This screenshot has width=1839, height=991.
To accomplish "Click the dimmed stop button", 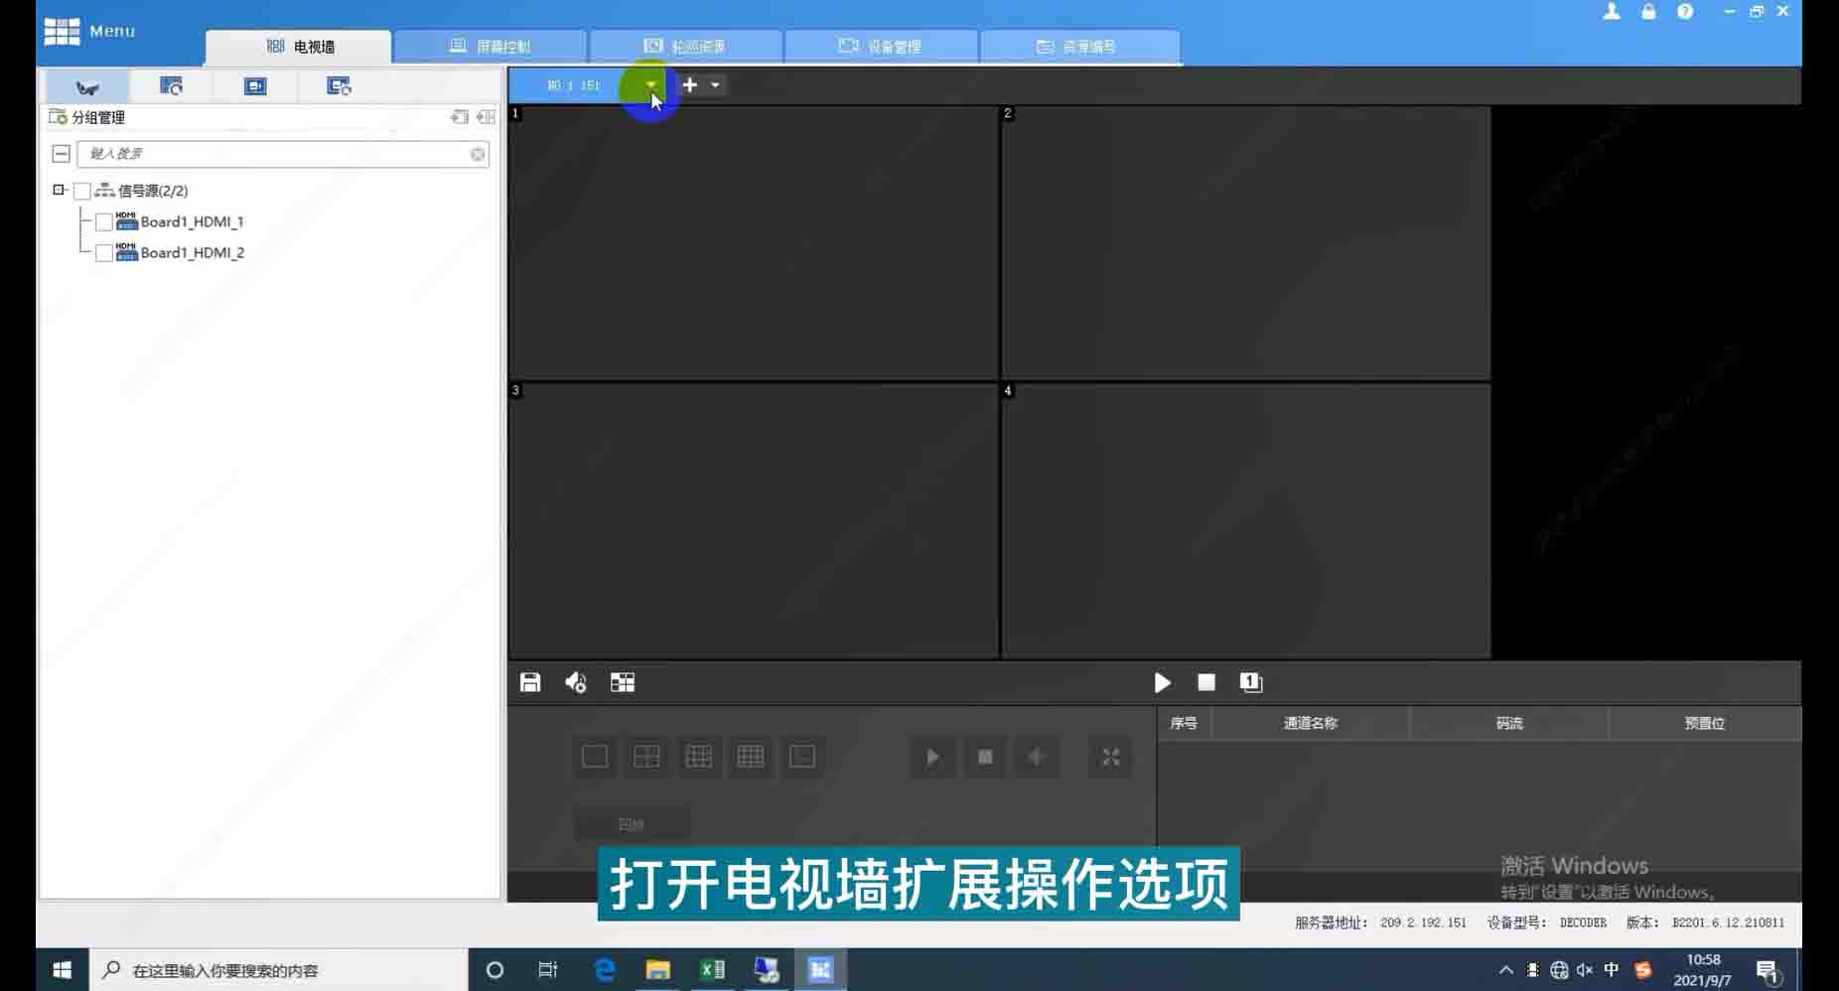I will coord(985,758).
